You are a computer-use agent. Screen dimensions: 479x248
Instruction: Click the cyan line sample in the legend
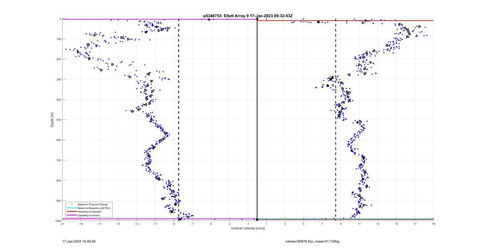pos(72,208)
